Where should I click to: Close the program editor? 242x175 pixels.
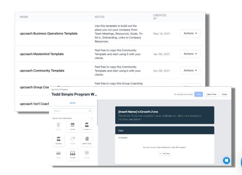pyautogui.click(x=225, y=94)
